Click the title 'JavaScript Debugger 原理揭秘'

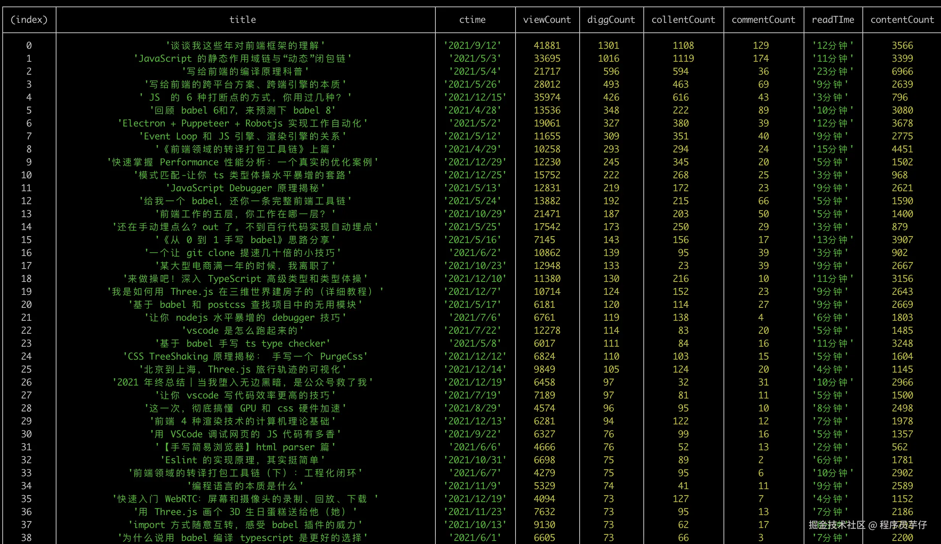tap(245, 188)
